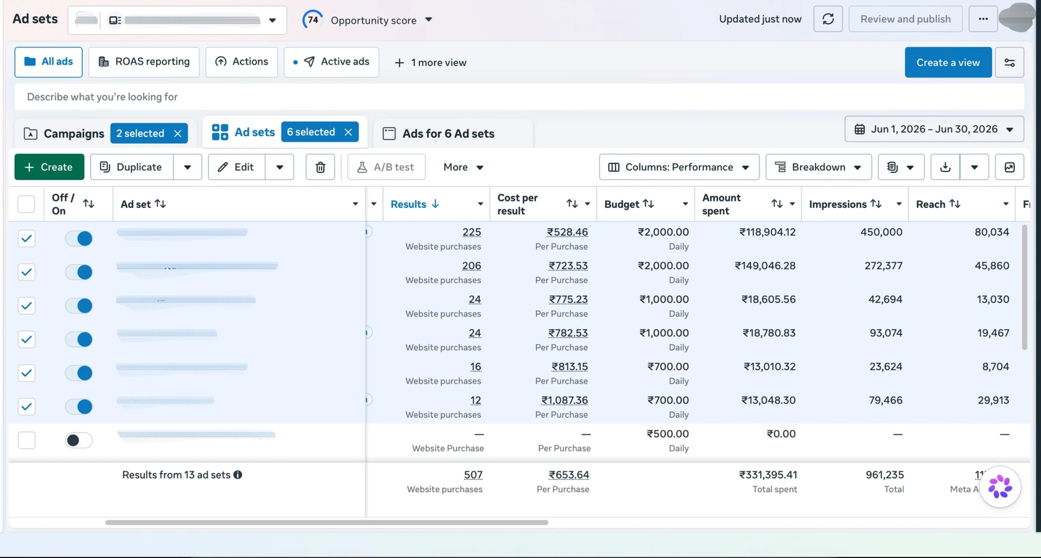Open the Actions view

[242, 62]
